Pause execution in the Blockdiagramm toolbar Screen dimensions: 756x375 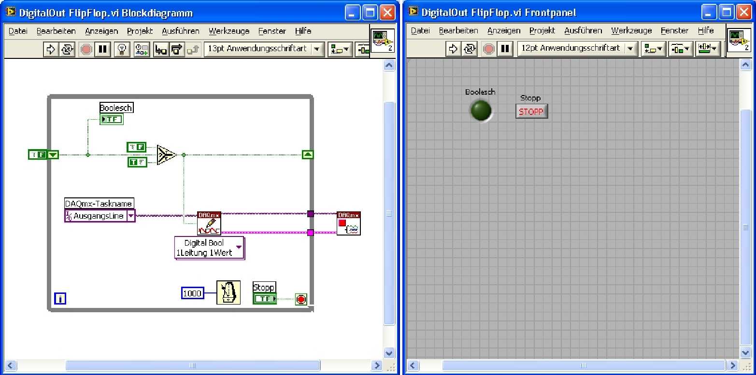tap(103, 49)
